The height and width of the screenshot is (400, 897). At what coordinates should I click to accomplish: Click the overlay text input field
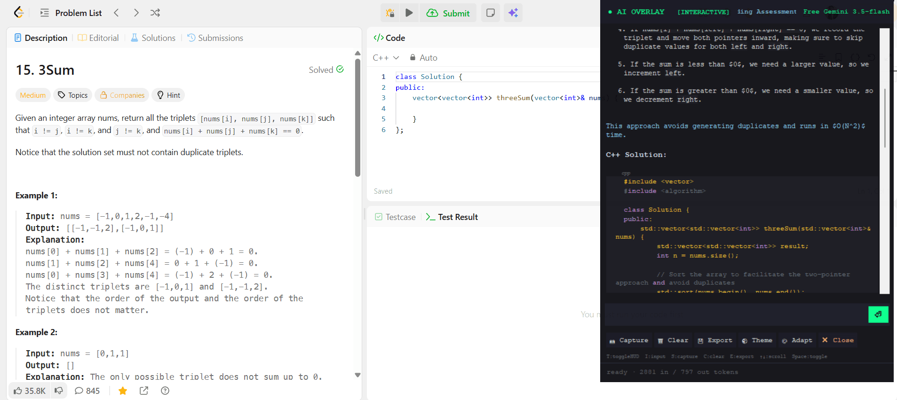click(736, 314)
